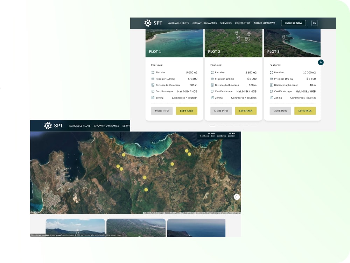Click the map recenter crosshair button
The image size is (350, 263).
(x=237, y=197)
